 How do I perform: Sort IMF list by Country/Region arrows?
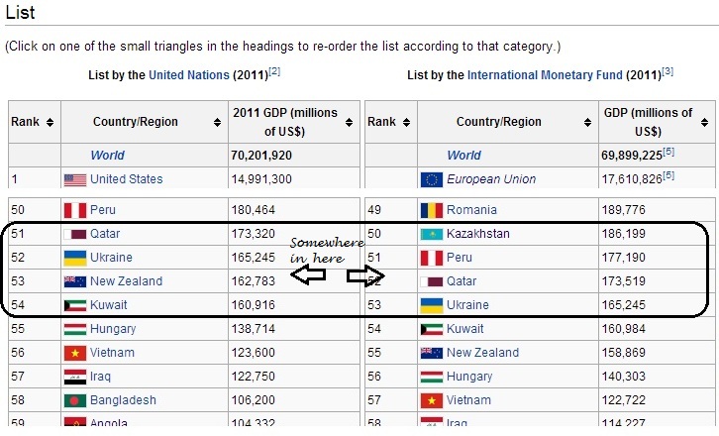tap(587, 122)
